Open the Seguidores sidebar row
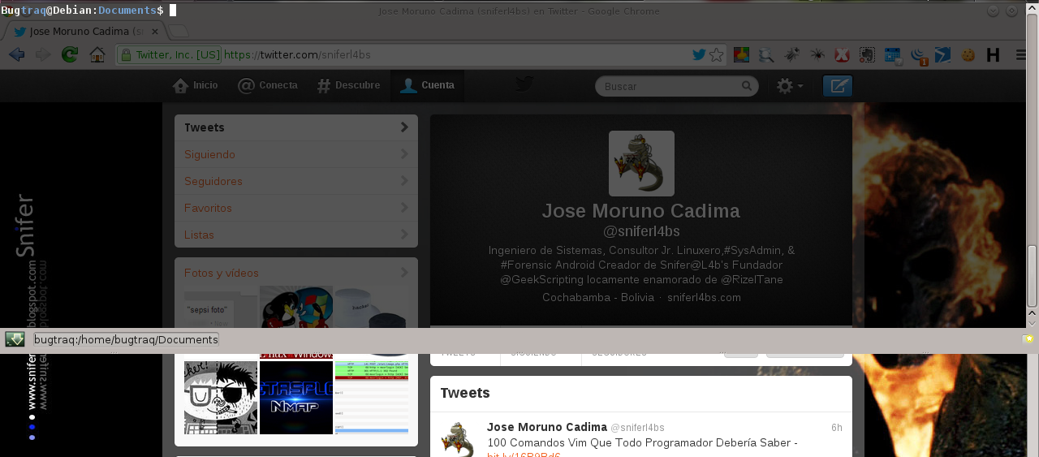Viewport: 1039px width, 457px height. tap(296, 181)
